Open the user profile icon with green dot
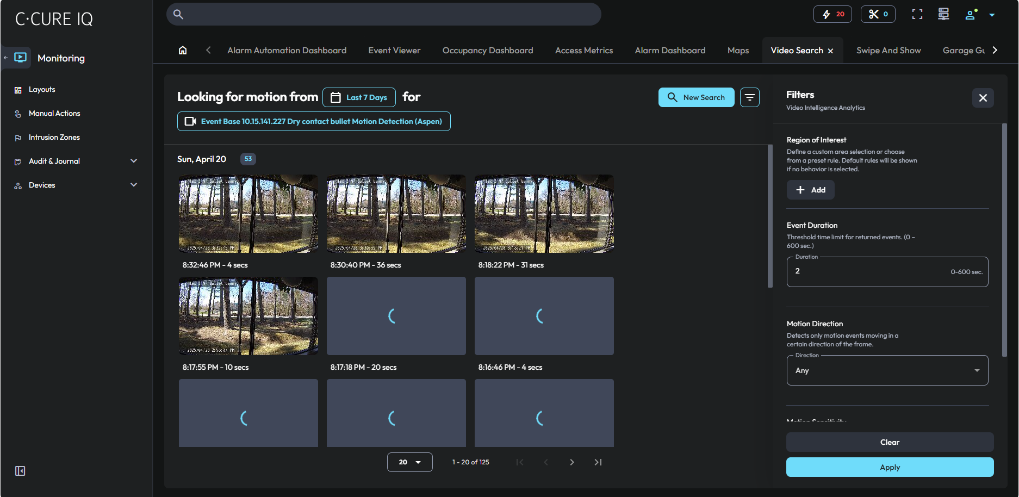This screenshot has height=497, width=1019. pyautogui.click(x=971, y=15)
